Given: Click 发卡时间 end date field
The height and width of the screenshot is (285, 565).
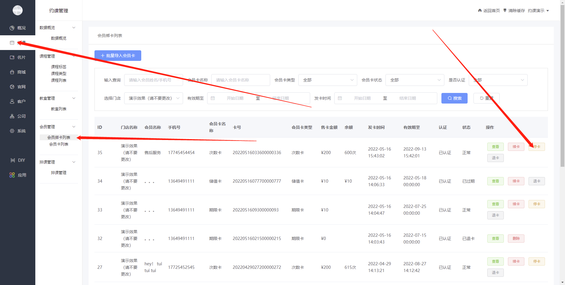Looking at the screenshot, I should [408, 98].
